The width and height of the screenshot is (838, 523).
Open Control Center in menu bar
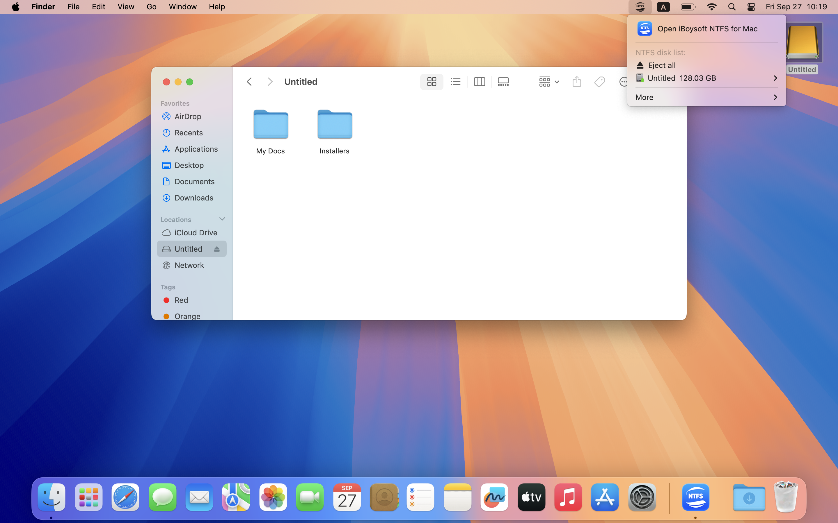[x=751, y=7]
